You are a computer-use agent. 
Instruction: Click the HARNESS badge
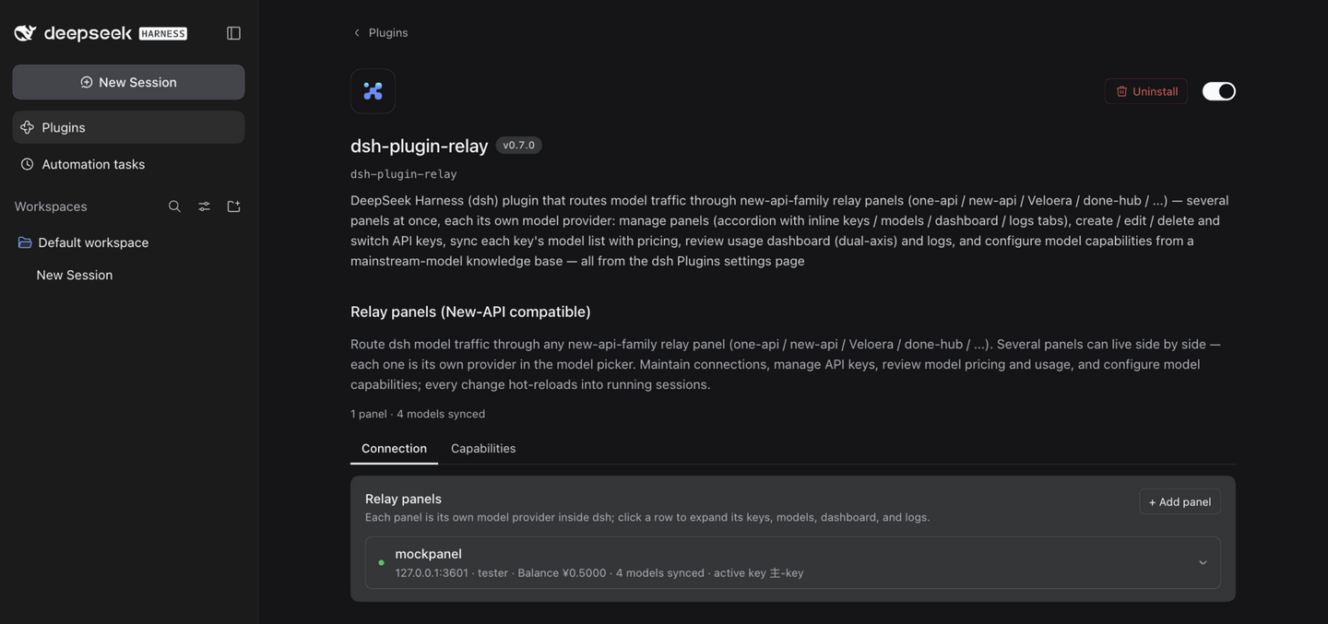pyautogui.click(x=163, y=33)
